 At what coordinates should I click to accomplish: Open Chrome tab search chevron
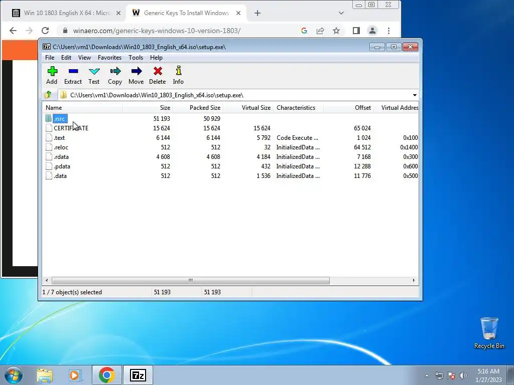click(341, 13)
